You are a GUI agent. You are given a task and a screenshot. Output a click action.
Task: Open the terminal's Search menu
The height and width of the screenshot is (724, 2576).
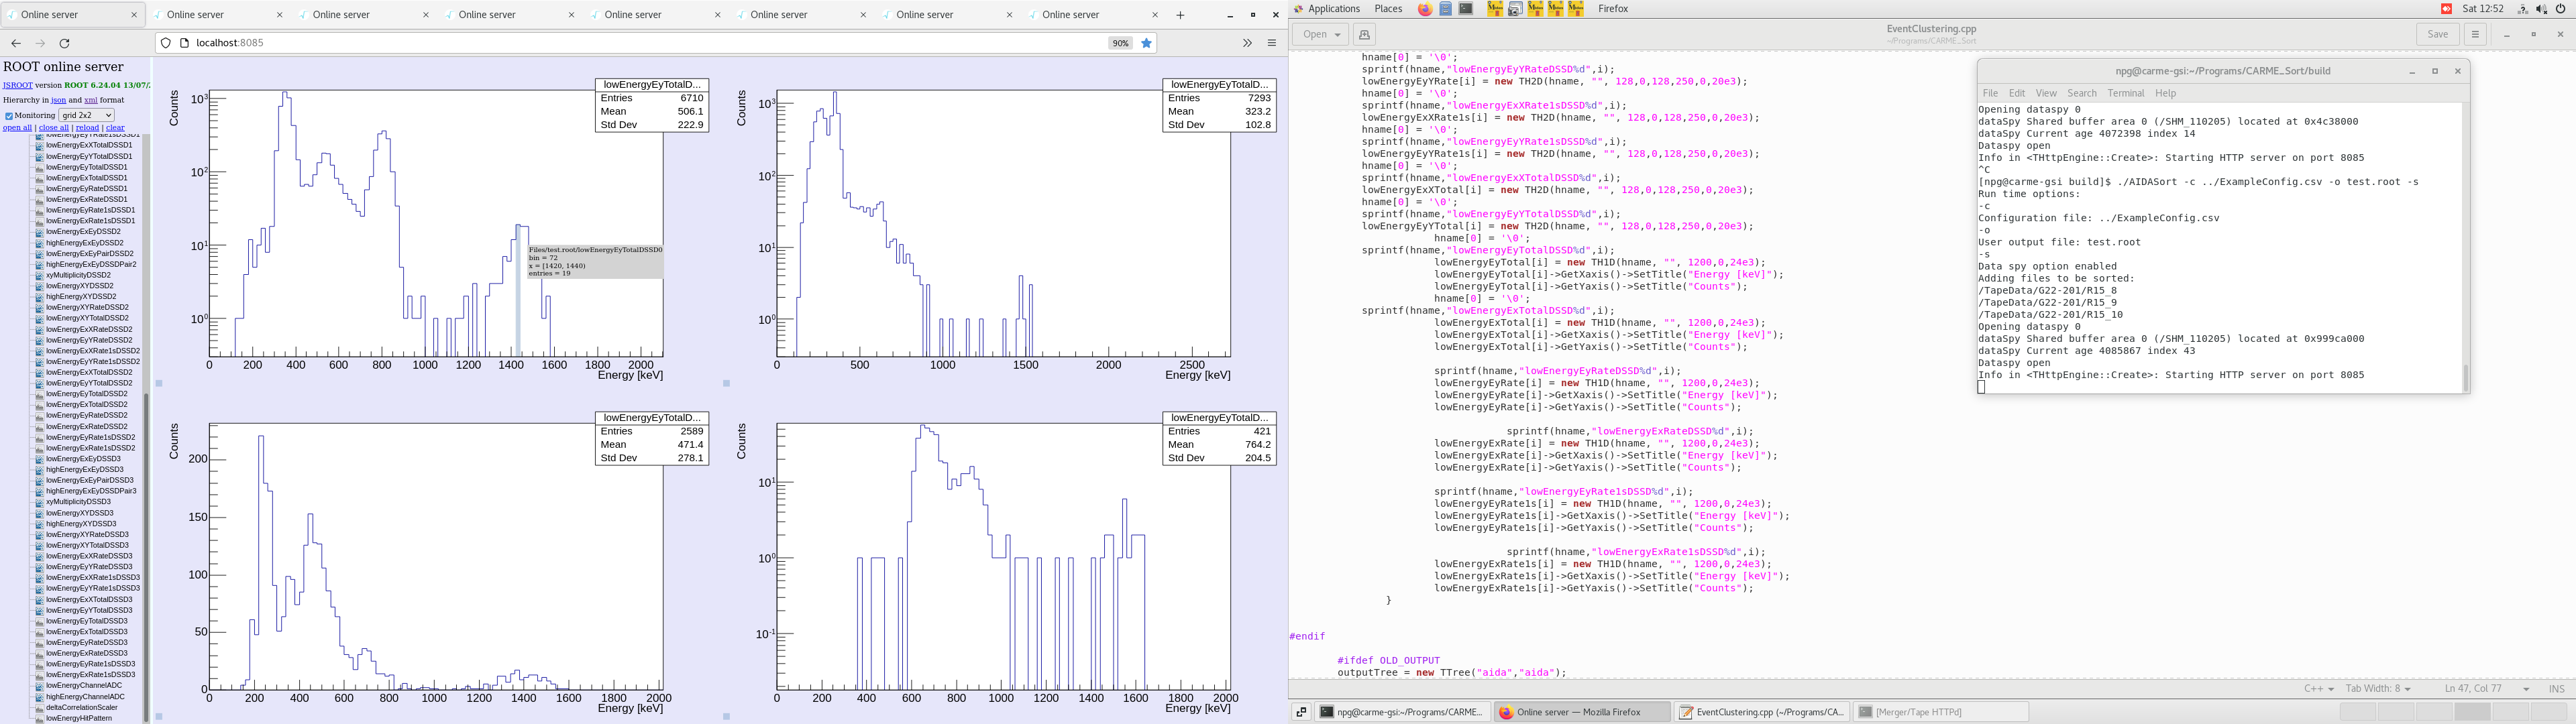tap(2081, 93)
